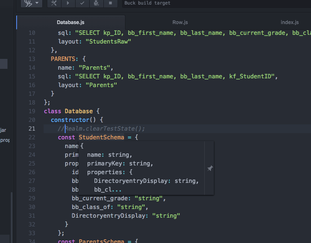311x243 pixels.
Task: Switch to the index.js tab
Action: tap(289, 22)
